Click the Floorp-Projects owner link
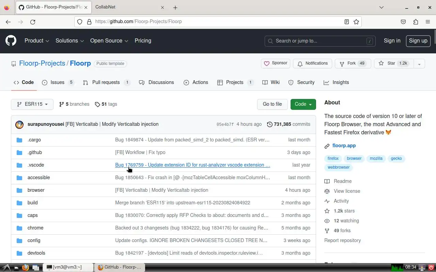Screen dimensions: 436x272 (42, 64)
